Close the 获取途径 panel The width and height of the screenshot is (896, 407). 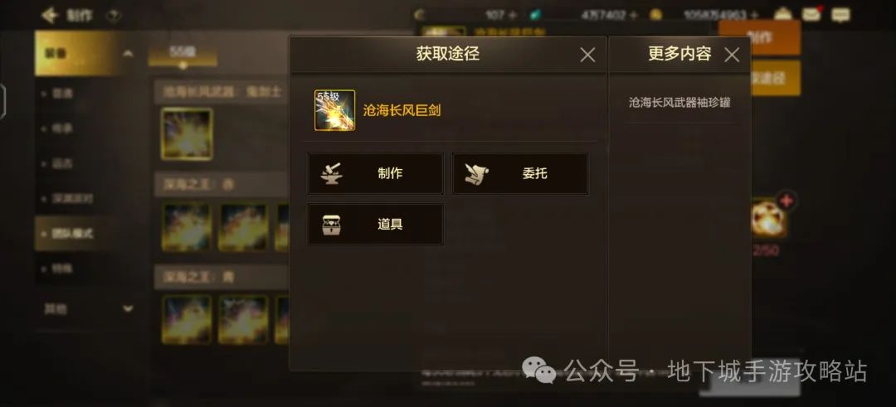587,55
